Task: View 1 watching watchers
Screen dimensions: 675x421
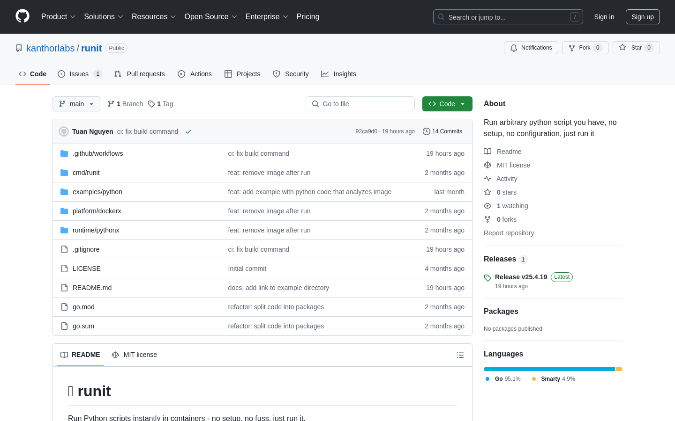Action: tap(506, 206)
